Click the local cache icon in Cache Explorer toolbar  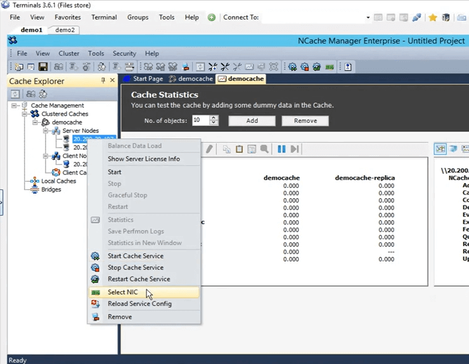click(x=43, y=94)
